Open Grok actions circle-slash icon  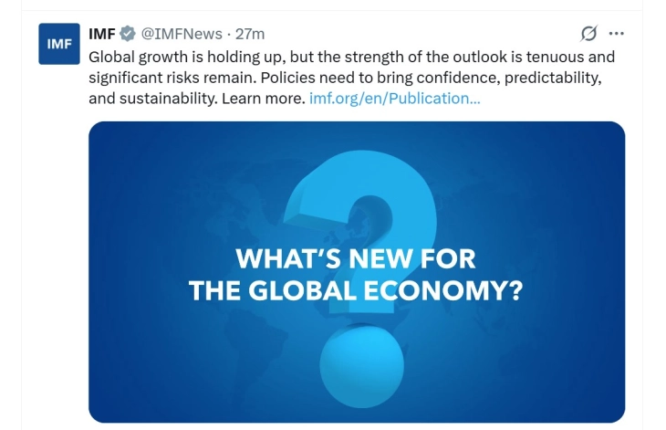coord(589,34)
